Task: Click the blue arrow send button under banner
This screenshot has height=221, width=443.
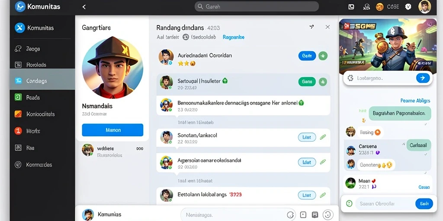Action: click(423, 78)
